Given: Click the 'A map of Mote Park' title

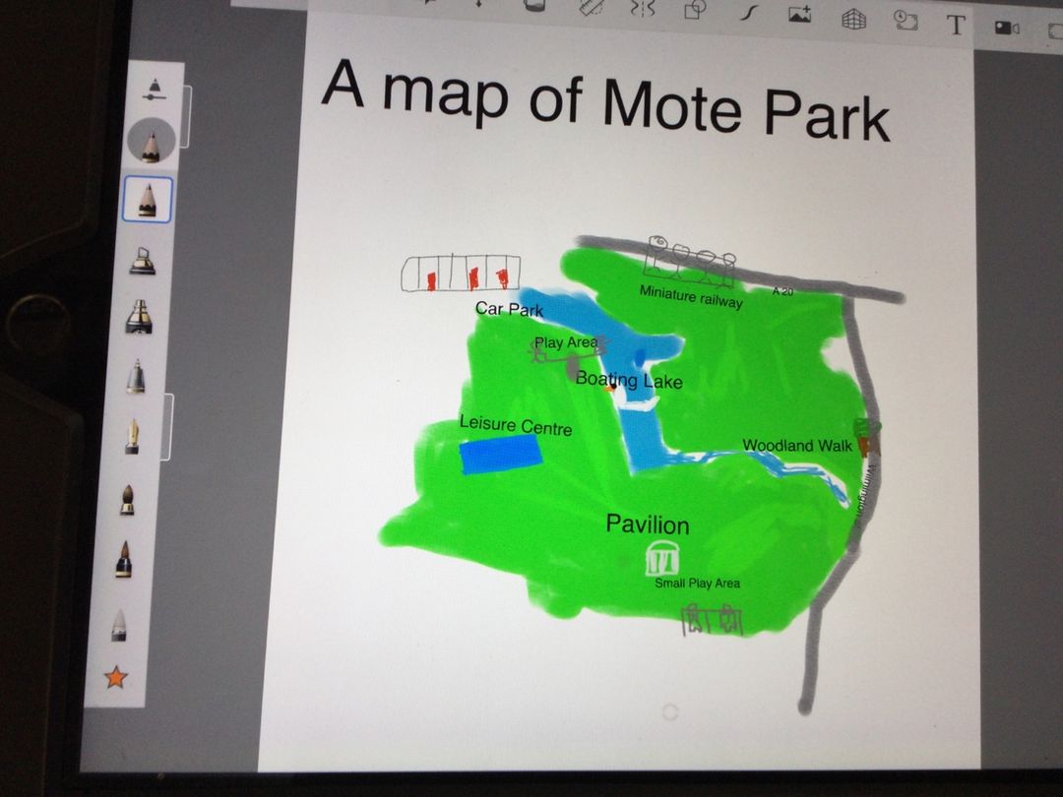Looking at the screenshot, I should tap(604, 98).
